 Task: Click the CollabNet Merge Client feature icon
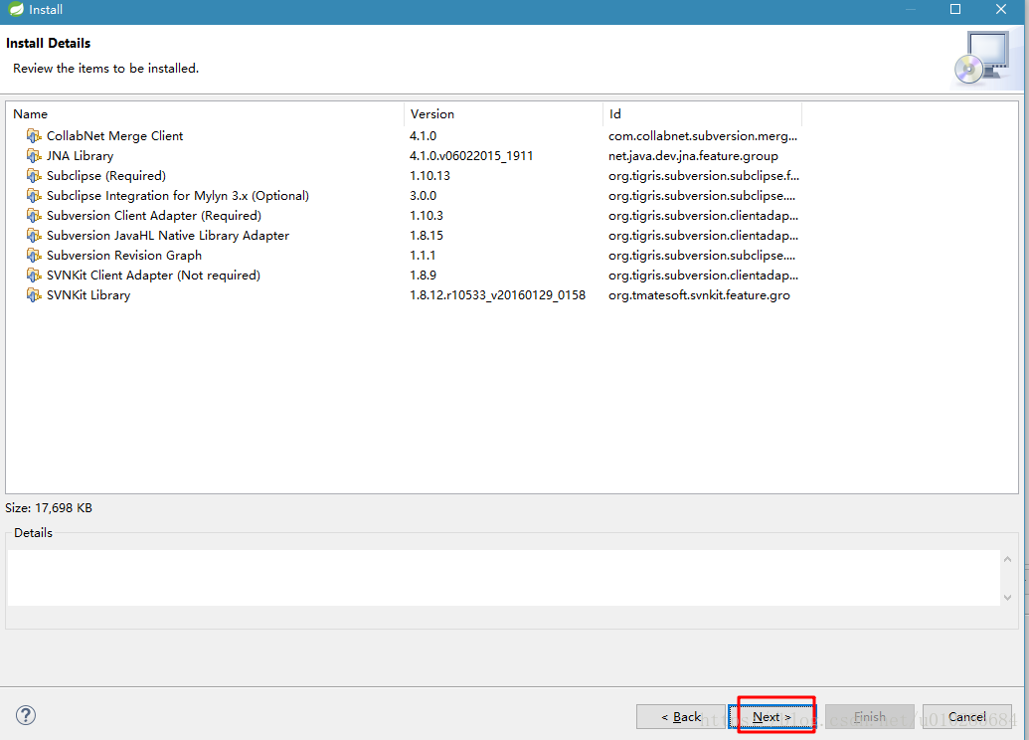click(x=34, y=136)
